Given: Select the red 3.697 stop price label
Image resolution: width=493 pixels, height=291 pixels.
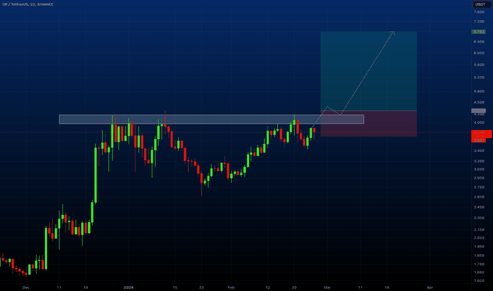Looking at the screenshot, I should 479,140.
